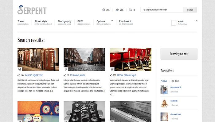This screenshot has height=122, width=215.
Task: Open the Options menu item
Action: (x=104, y=23)
